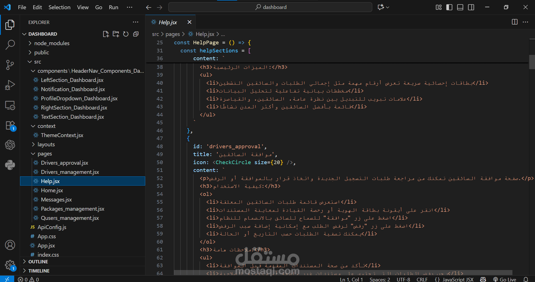Open the Python activity bar icon
The height and width of the screenshot is (282, 535).
pyautogui.click(x=10, y=165)
